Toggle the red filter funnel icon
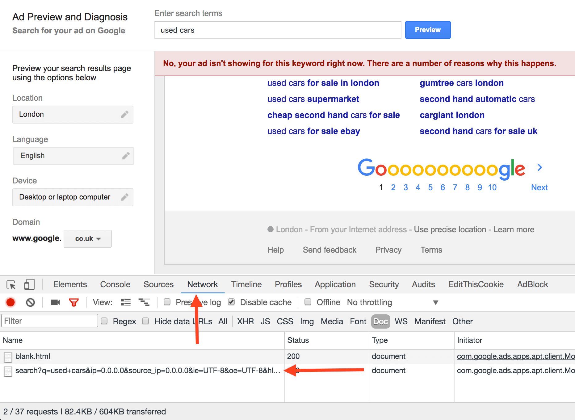The height and width of the screenshot is (420, 575). tap(74, 302)
